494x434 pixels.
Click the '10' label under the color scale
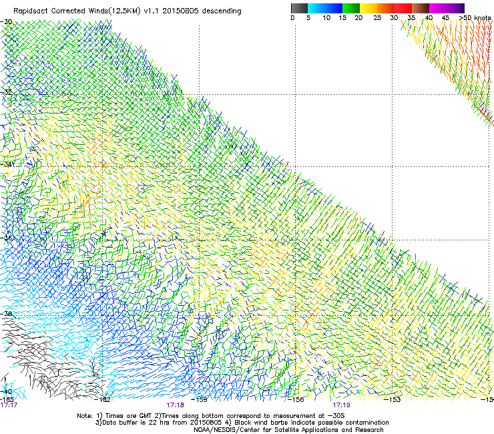tap(326, 18)
